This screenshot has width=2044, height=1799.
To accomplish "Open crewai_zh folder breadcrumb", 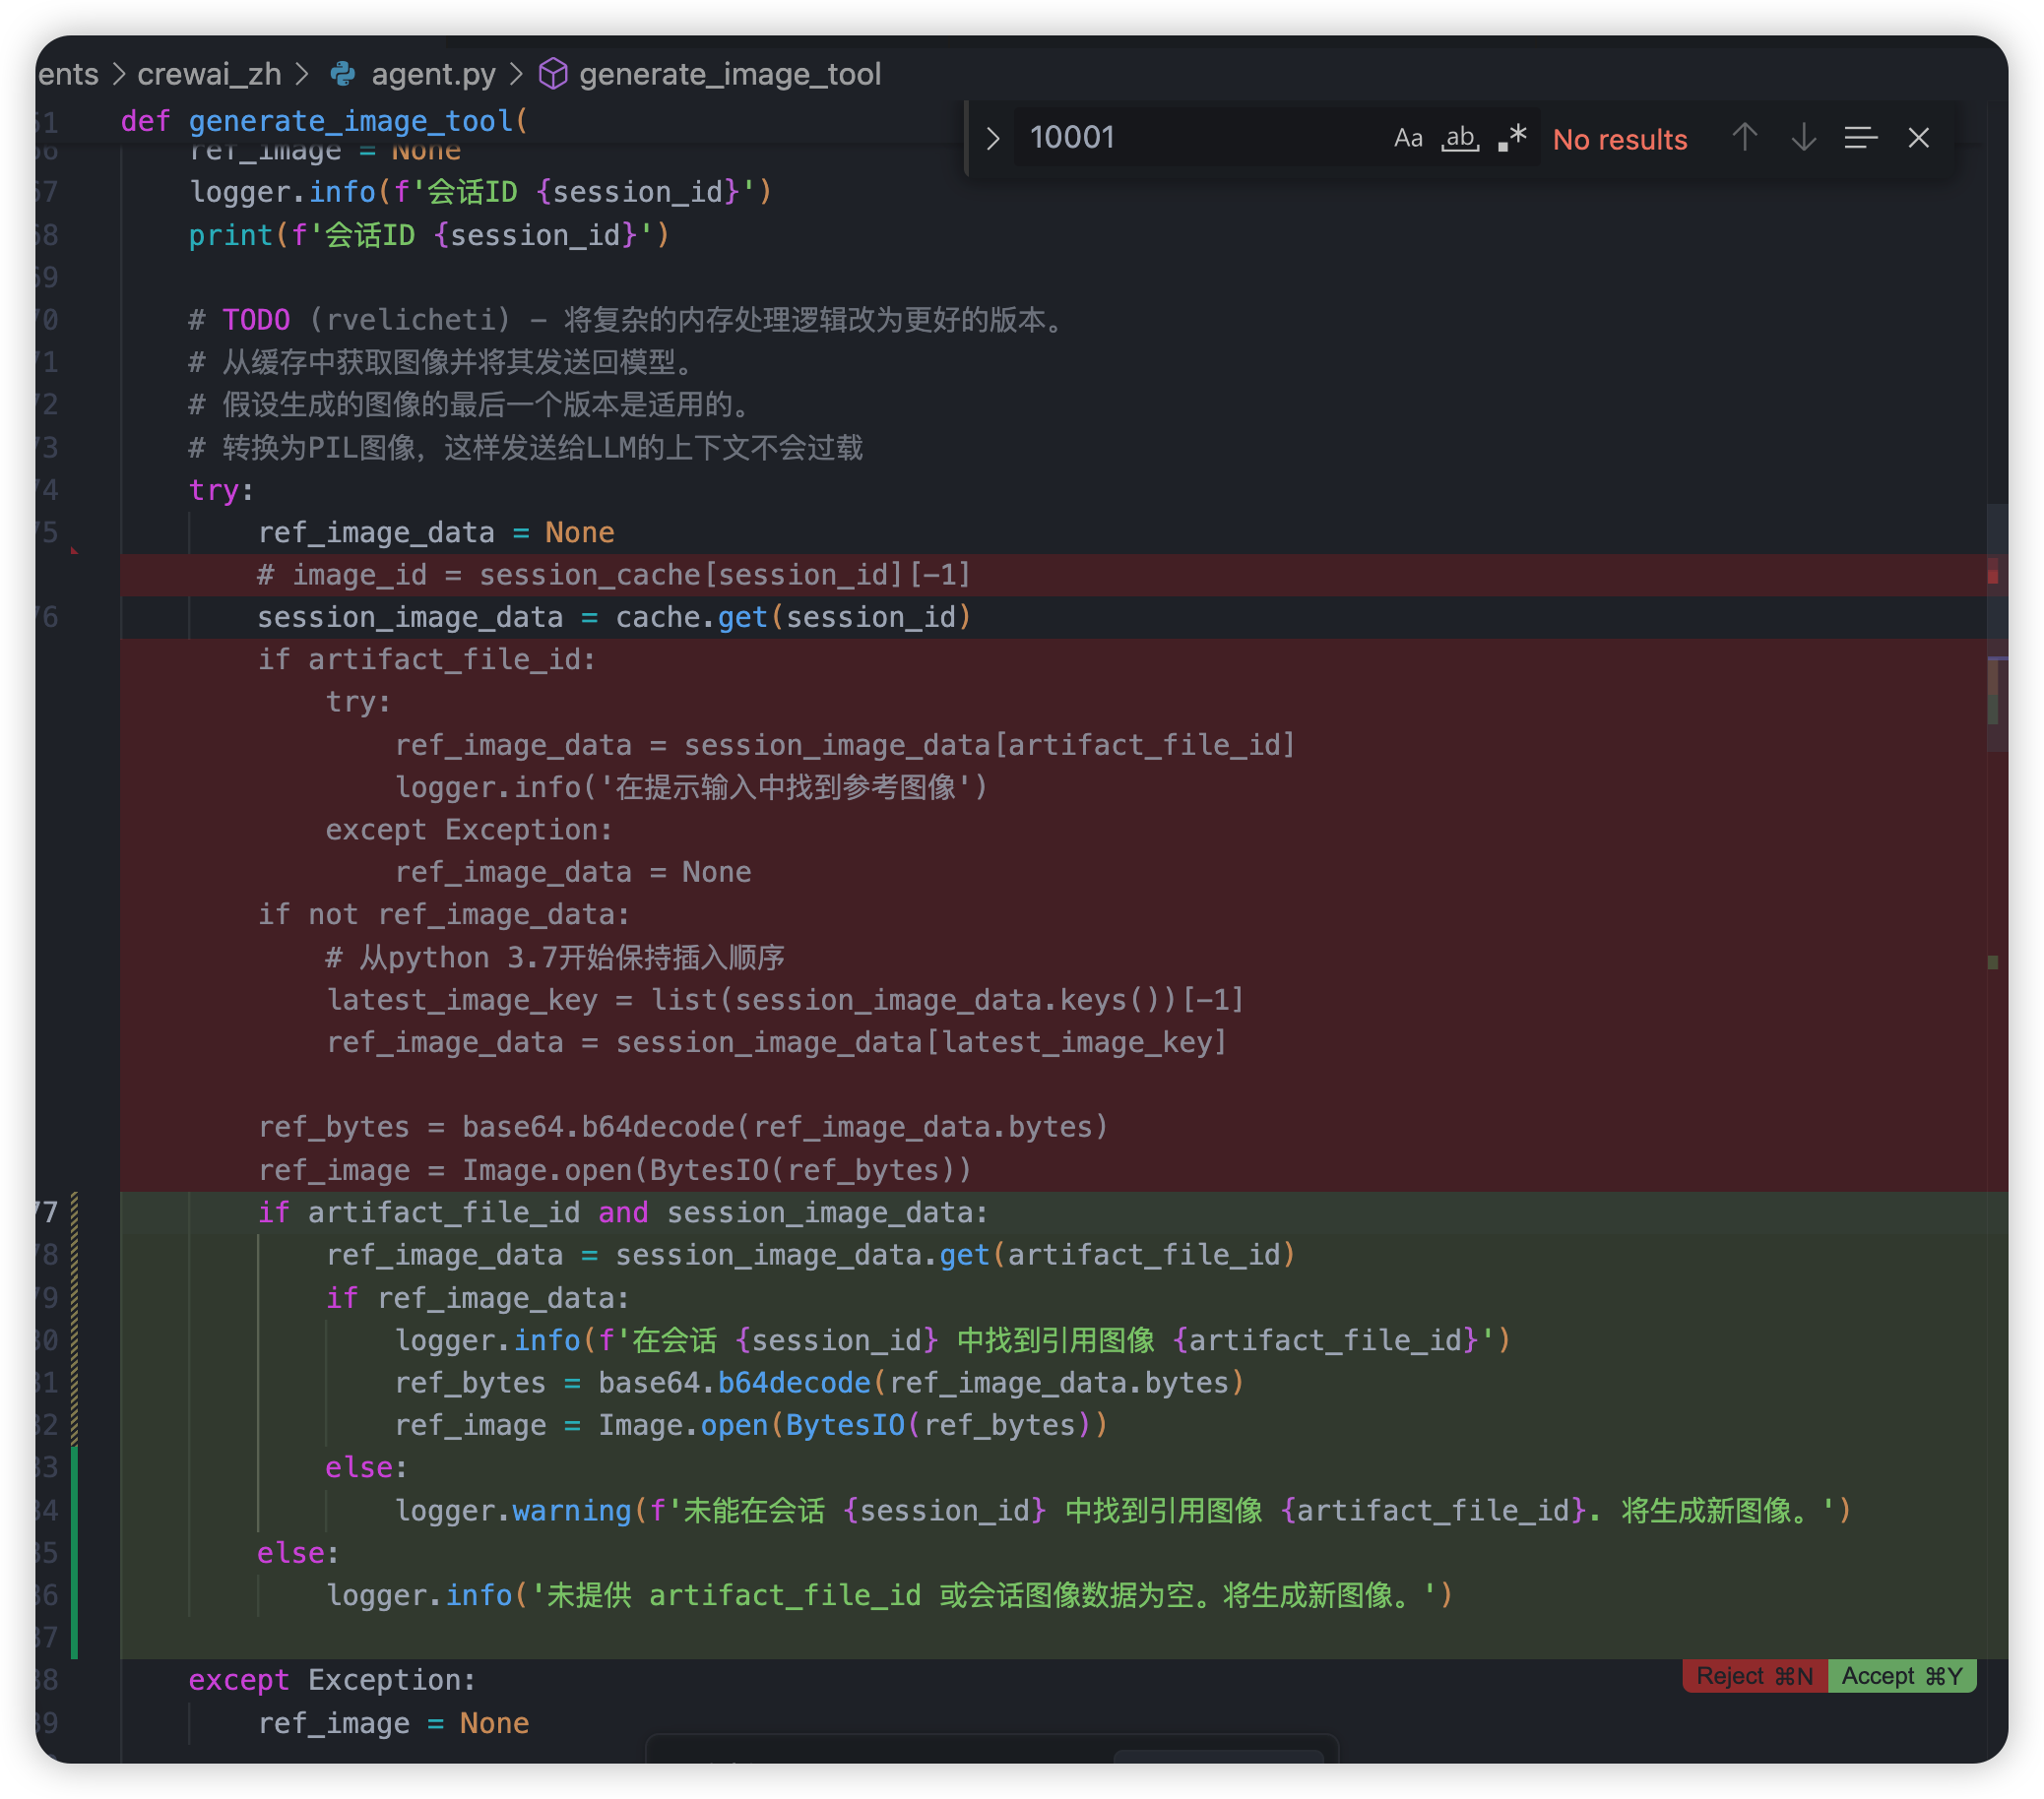I will [x=209, y=74].
